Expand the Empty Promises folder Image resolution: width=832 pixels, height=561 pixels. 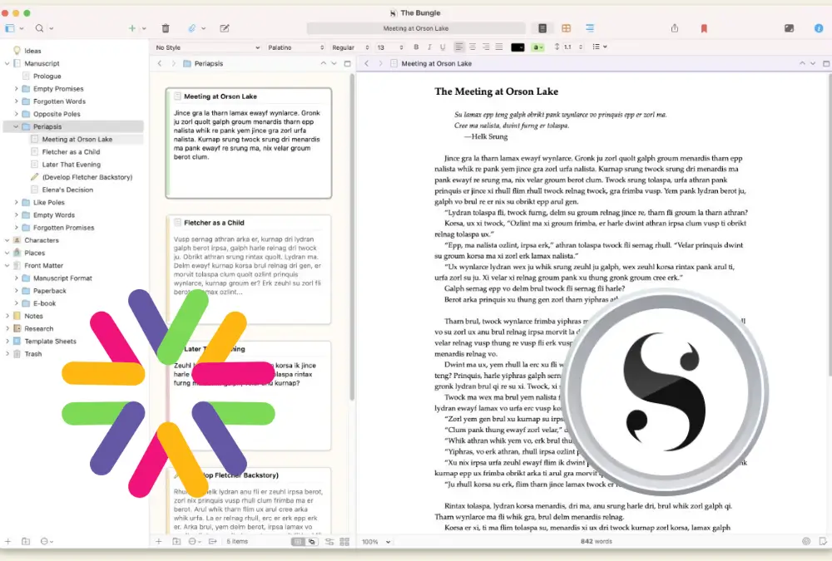pyautogui.click(x=15, y=89)
